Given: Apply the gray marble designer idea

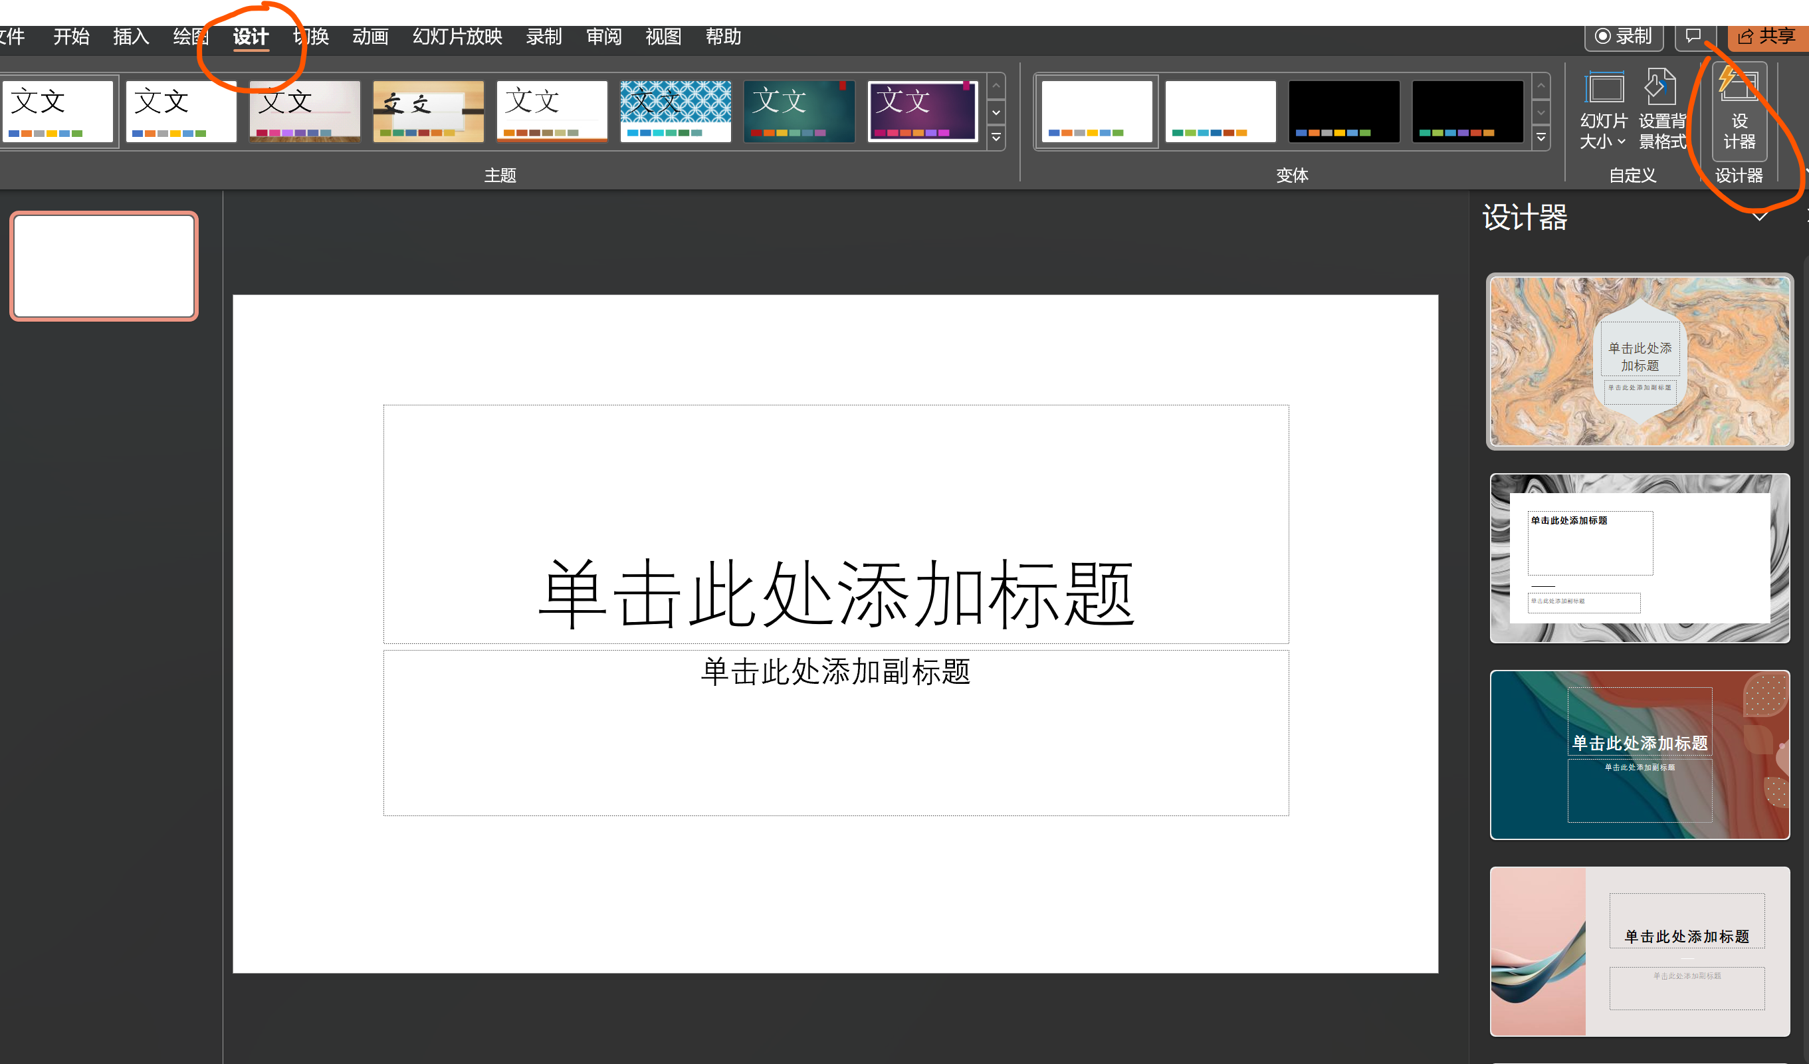Looking at the screenshot, I should click(1640, 558).
